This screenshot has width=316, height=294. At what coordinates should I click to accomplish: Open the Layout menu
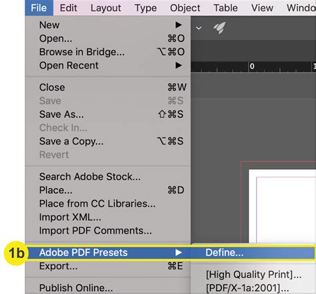point(106,8)
